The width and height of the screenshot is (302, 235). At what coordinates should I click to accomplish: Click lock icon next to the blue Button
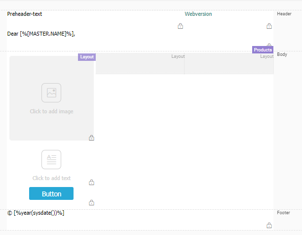point(91,203)
